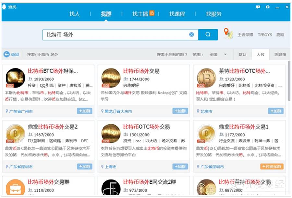Viewport: 292px width, 198px height.
Task: Click the back arrow icon labeled 返回
Action: pyautogui.click(x=6, y=55)
